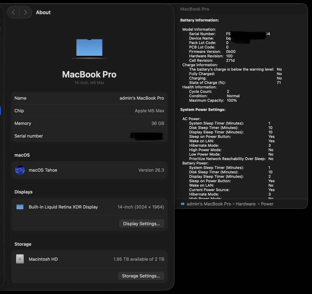Select the Power path bar item
312x294 pixels.
267,204
